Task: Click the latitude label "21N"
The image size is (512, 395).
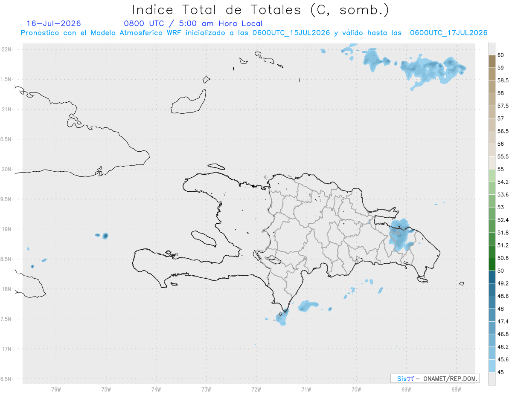Action: (7, 109)
